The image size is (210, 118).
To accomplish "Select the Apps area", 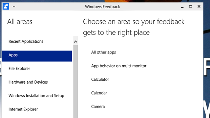I will [x=37, y=56].
